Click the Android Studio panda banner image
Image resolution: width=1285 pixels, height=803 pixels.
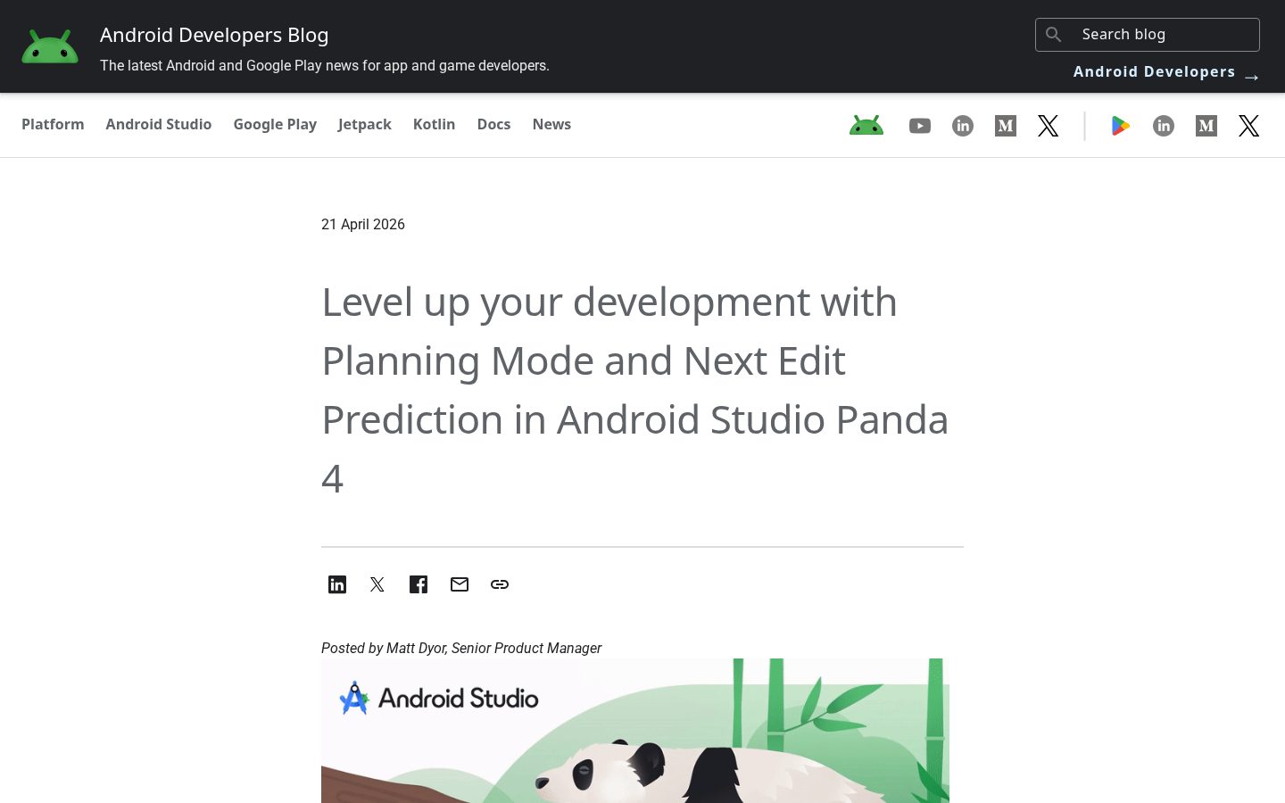pyautogui.click(x=635, y=731)
